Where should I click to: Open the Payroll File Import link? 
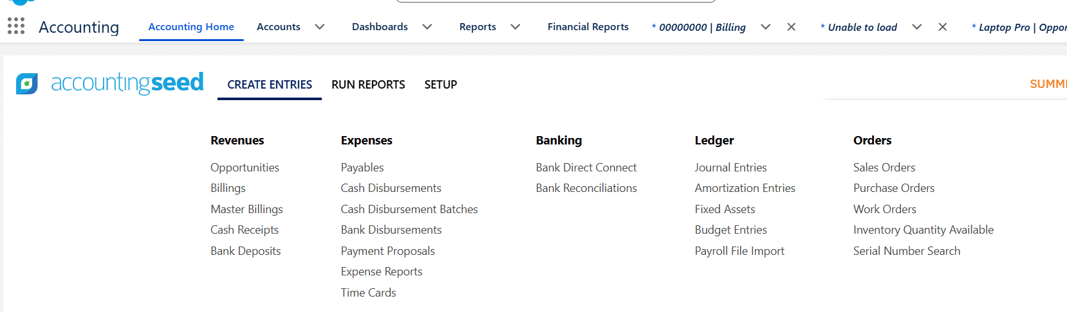(740, 251)
